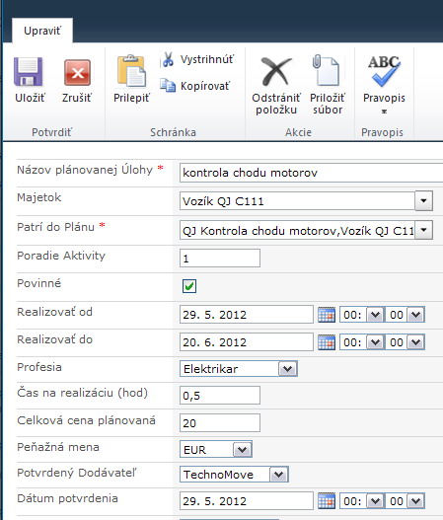Click the Potvrdiť group label
Viewport: 443px width, 520px height.
point(51,132)
